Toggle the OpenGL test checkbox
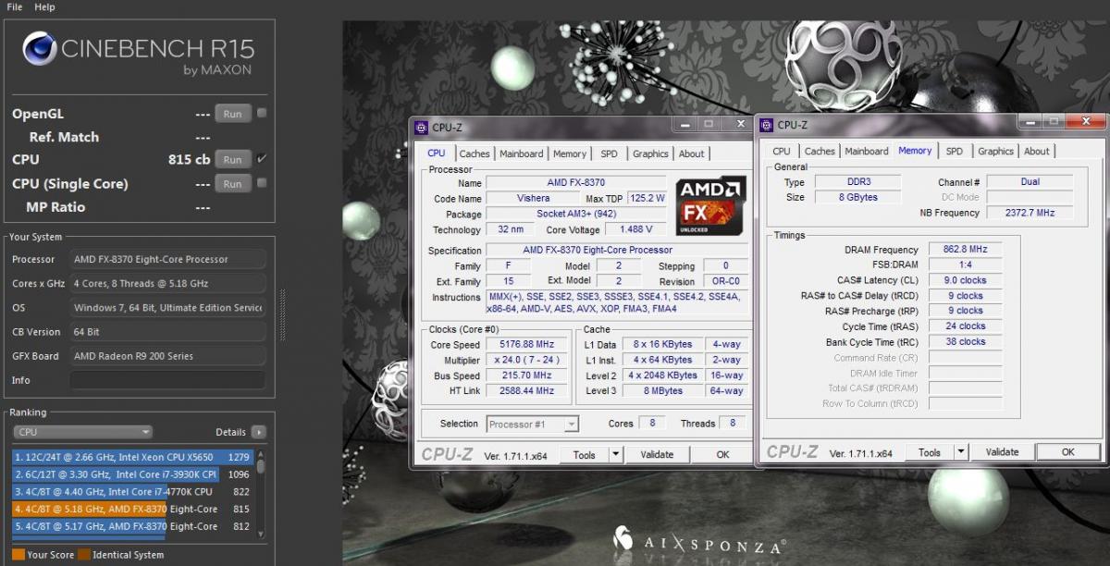 click(262, 113)
